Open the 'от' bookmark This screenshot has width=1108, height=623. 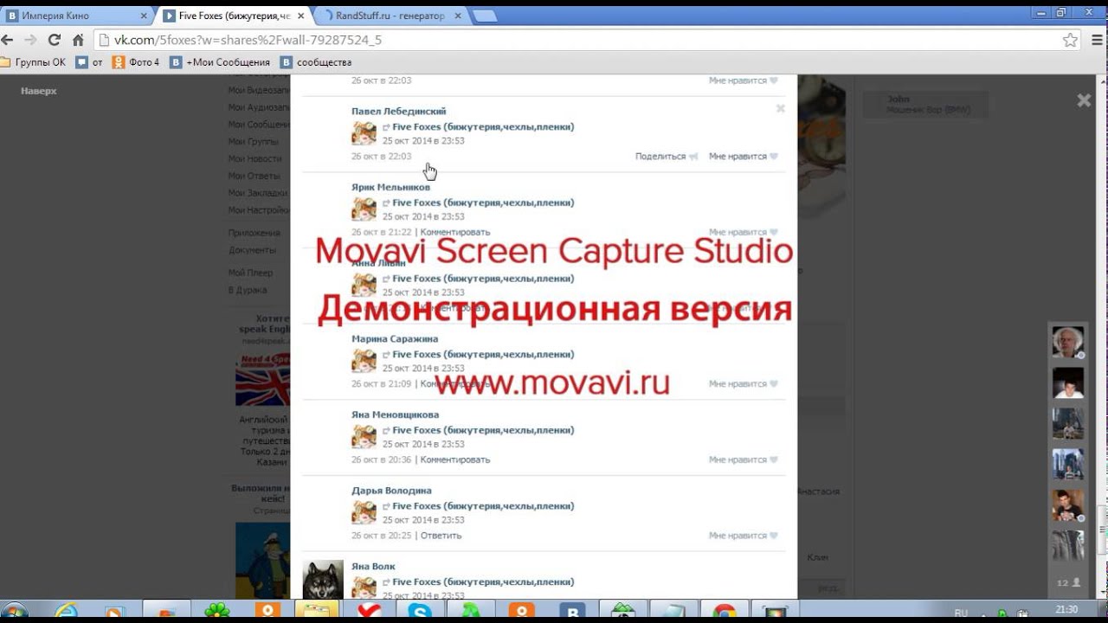tap(90, 62)
